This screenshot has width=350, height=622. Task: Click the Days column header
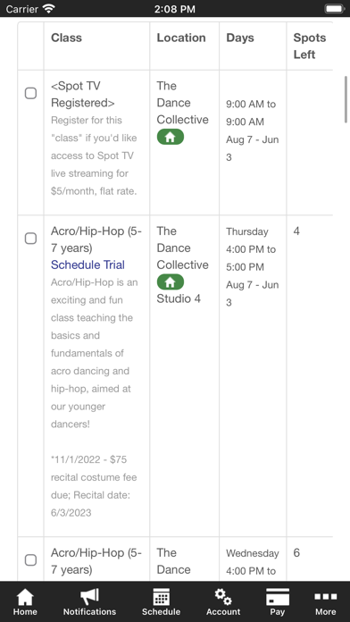click(x=240, y=38)
